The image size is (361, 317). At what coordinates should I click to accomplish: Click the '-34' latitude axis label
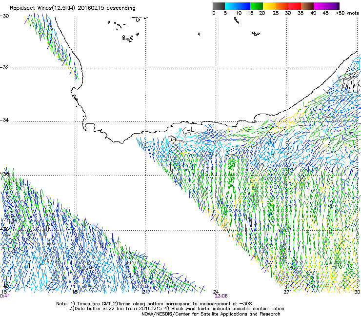[x=4, y=120]
